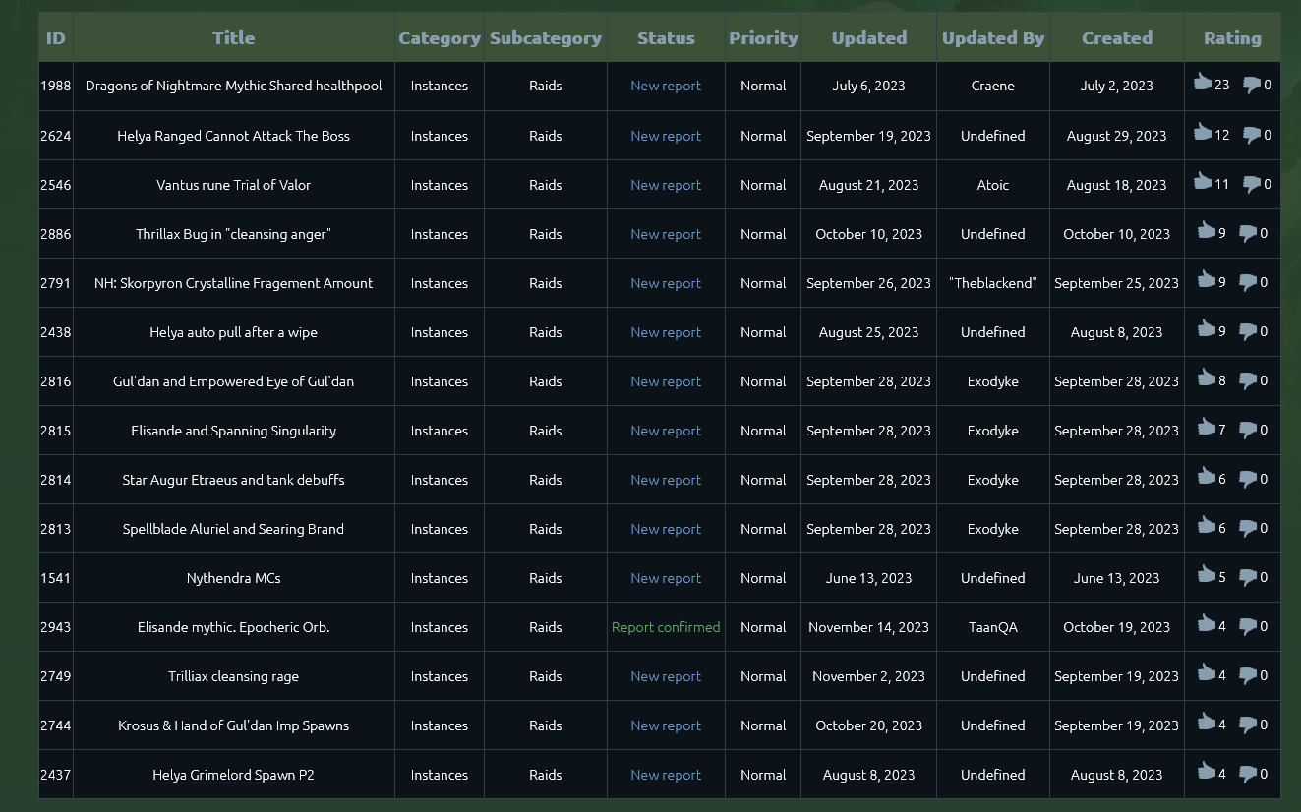1301x812 pixels.
Task: Downvote Star Augur Etraeus tank debuffs report
Action: 1247,479
